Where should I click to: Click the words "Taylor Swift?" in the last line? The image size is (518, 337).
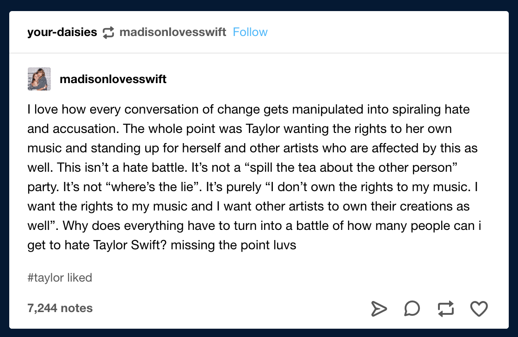[x=129, y=245]
